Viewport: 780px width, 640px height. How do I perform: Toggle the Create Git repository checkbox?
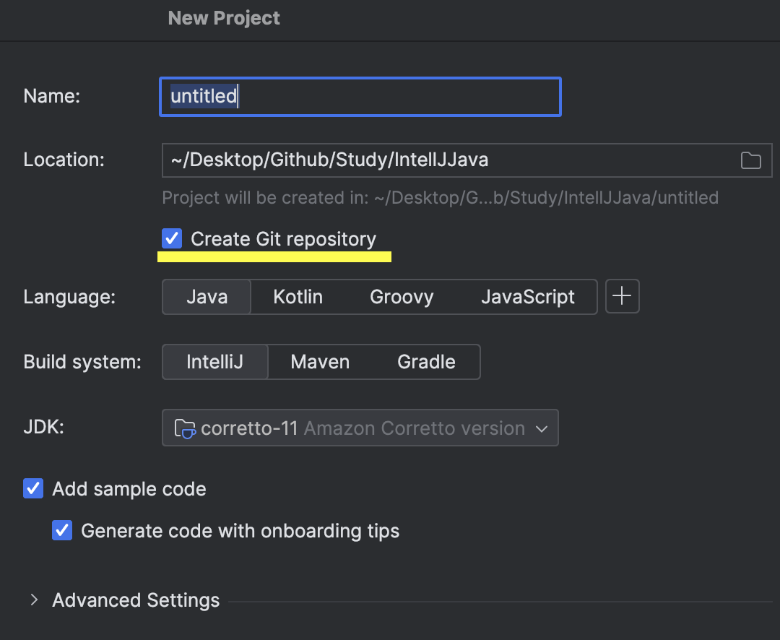pos(172,239)
